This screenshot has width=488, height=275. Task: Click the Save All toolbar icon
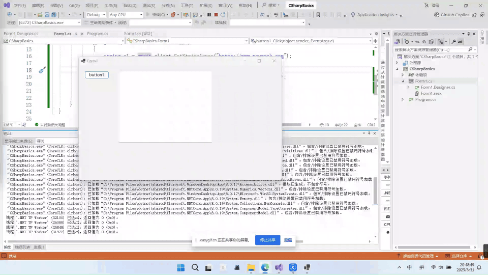(54, 15)
